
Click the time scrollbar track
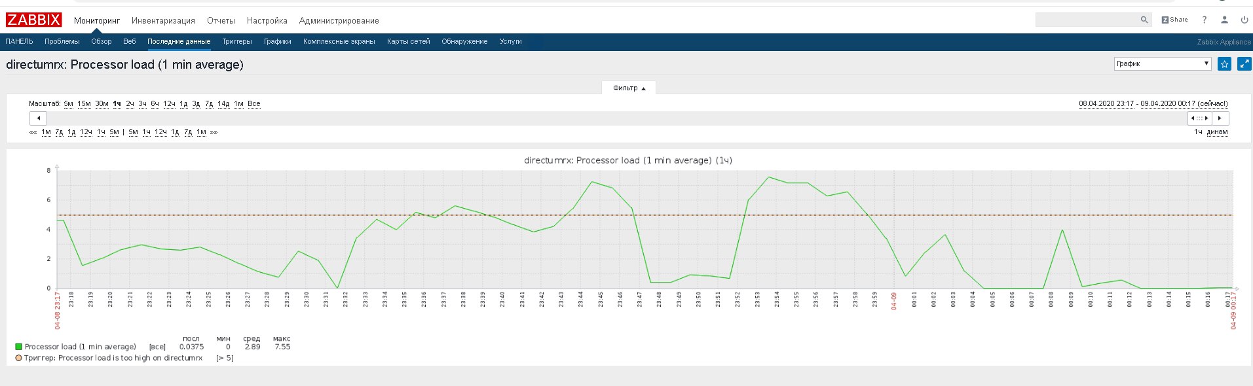coord(616,118)
